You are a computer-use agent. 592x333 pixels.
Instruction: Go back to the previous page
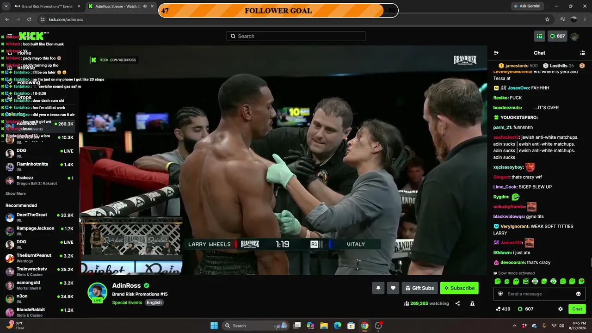pos(7,19)
